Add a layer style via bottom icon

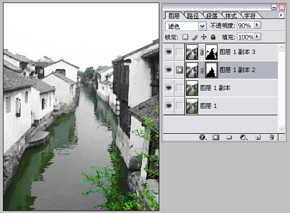click(x=202, y=138)
